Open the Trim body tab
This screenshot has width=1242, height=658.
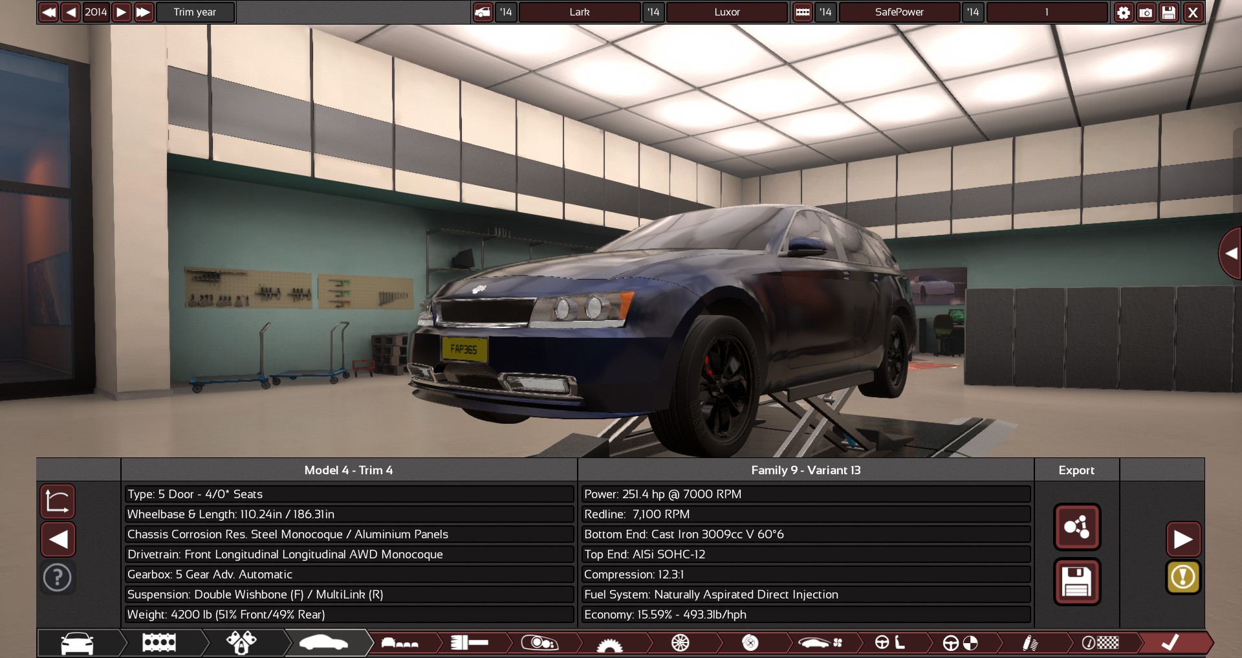click(323, 643)
